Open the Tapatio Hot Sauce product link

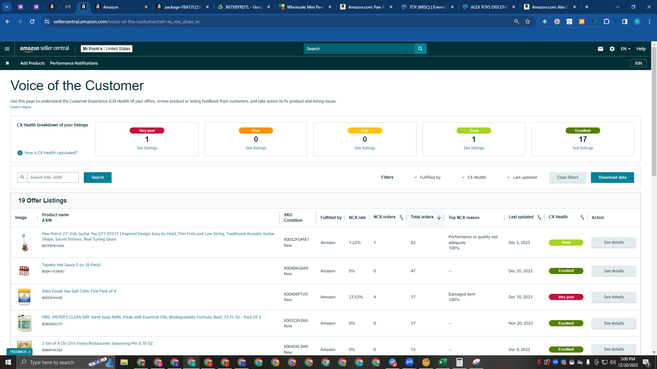pyautogui.click(x=71, y=265)
